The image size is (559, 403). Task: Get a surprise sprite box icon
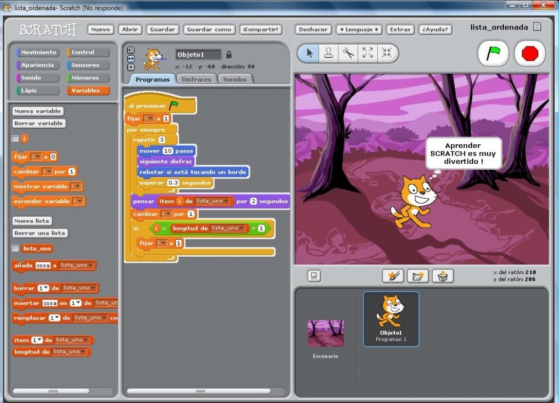(442, 276)
